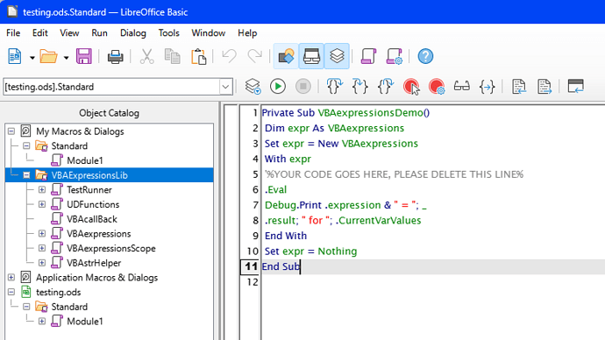The image size is (605, 340).
Task: Open the Window menu
Action: pyautogui.click(x=209, y=33)
